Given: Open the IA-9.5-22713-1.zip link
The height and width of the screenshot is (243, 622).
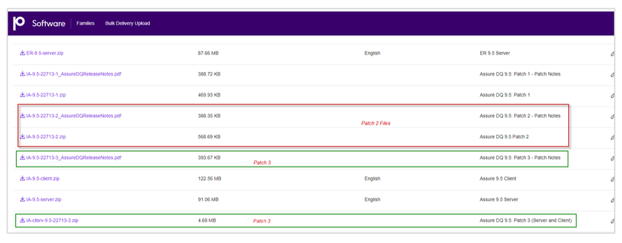Looking at the screenshot, I should (x=46, y=95).
